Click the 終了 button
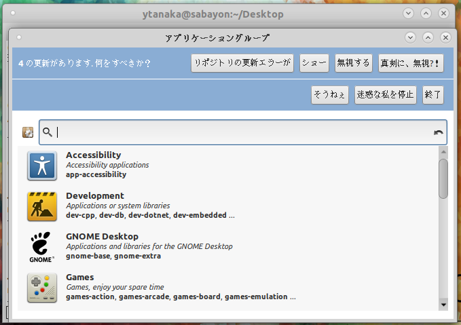Screen dimensions: 461x325 tap(432, 94)
